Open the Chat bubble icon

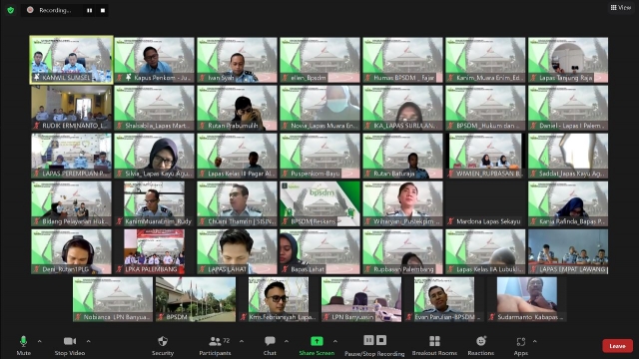coord(270,341)
